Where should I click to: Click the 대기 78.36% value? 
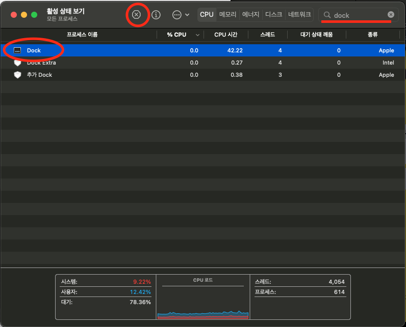140,302
